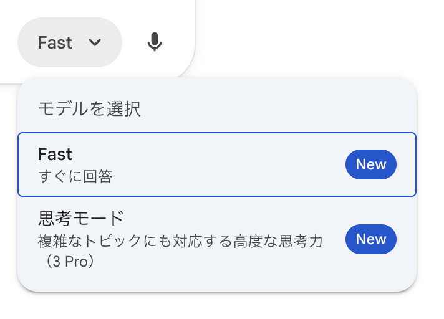Click the すぐに回答 subtitle text
Screen dimensions: 444x319
click(75, 177)
